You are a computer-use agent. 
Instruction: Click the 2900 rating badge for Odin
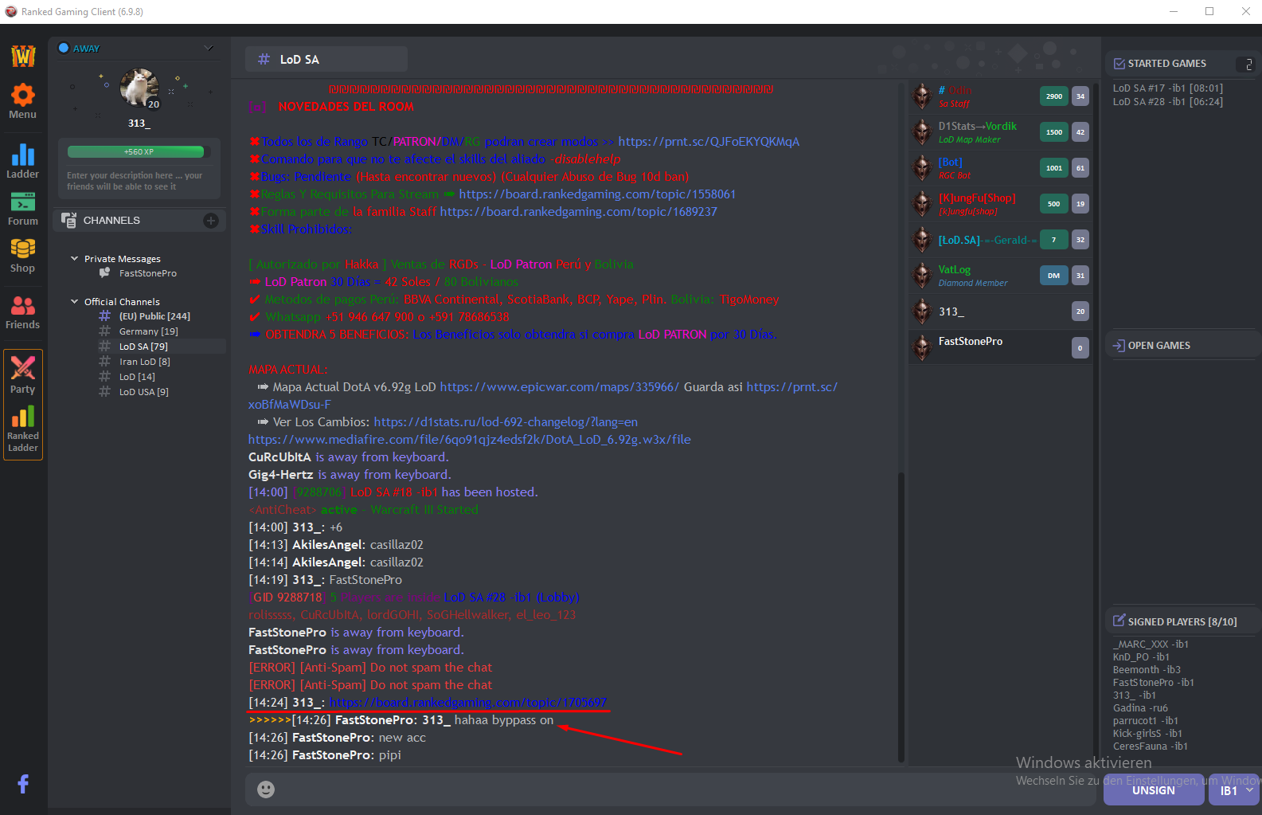(1053, 96)
